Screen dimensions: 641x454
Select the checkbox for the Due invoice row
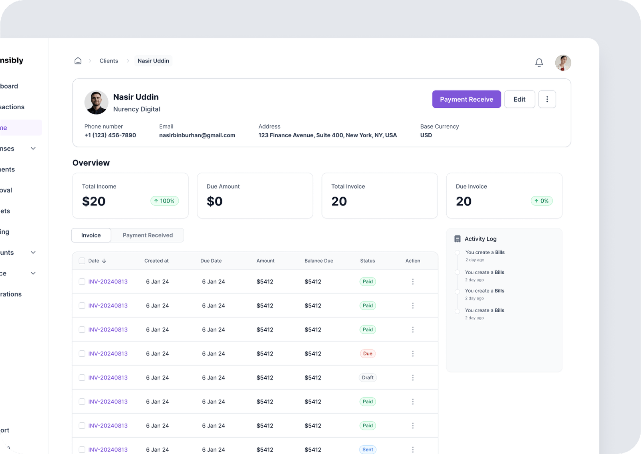tap(82, 354)
